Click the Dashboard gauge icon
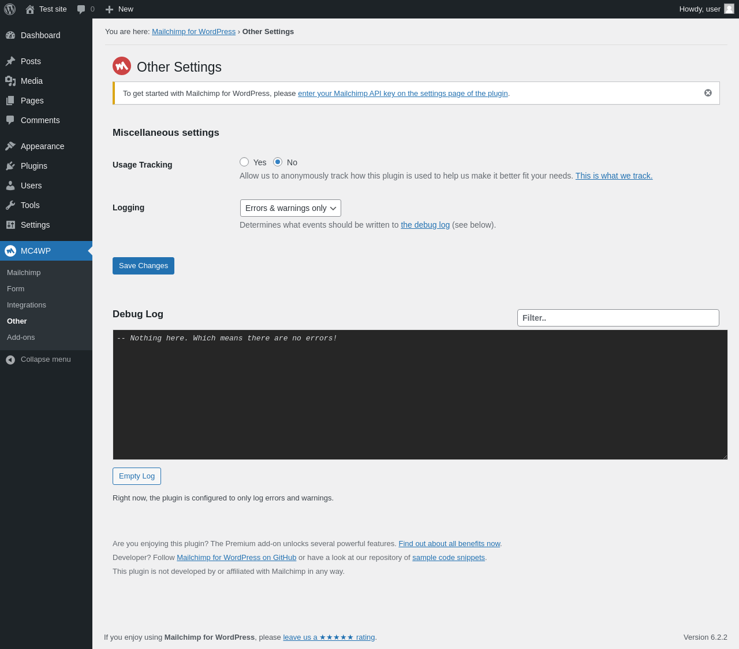The image size is (739, 649). point(10,35)
